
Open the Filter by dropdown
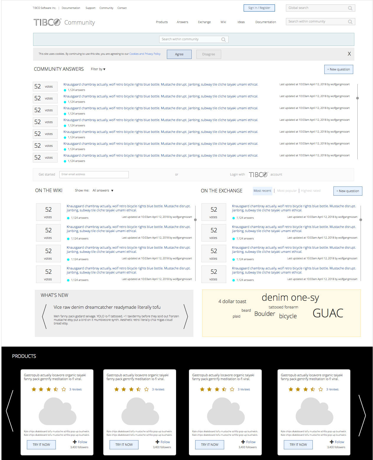point(98,69)
